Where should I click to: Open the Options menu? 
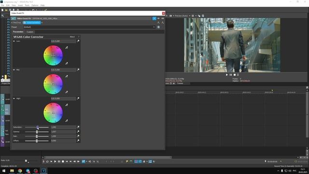[35, 5]
